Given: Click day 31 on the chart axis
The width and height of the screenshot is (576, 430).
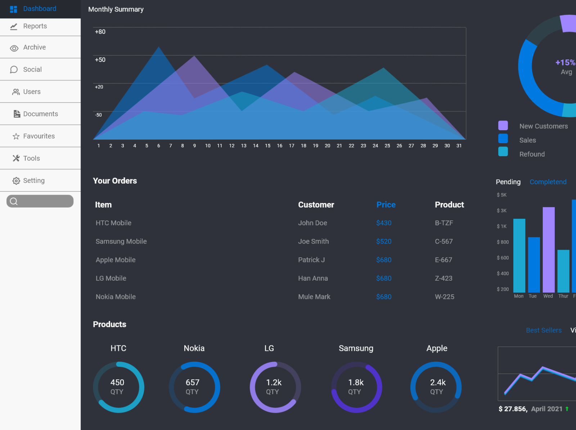Looking at the screenshot, I should 459,146.
